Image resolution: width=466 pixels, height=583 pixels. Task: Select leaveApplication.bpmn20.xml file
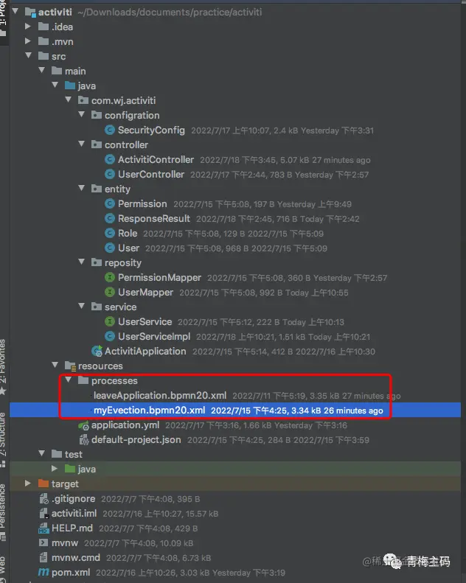tap(160, 395)
